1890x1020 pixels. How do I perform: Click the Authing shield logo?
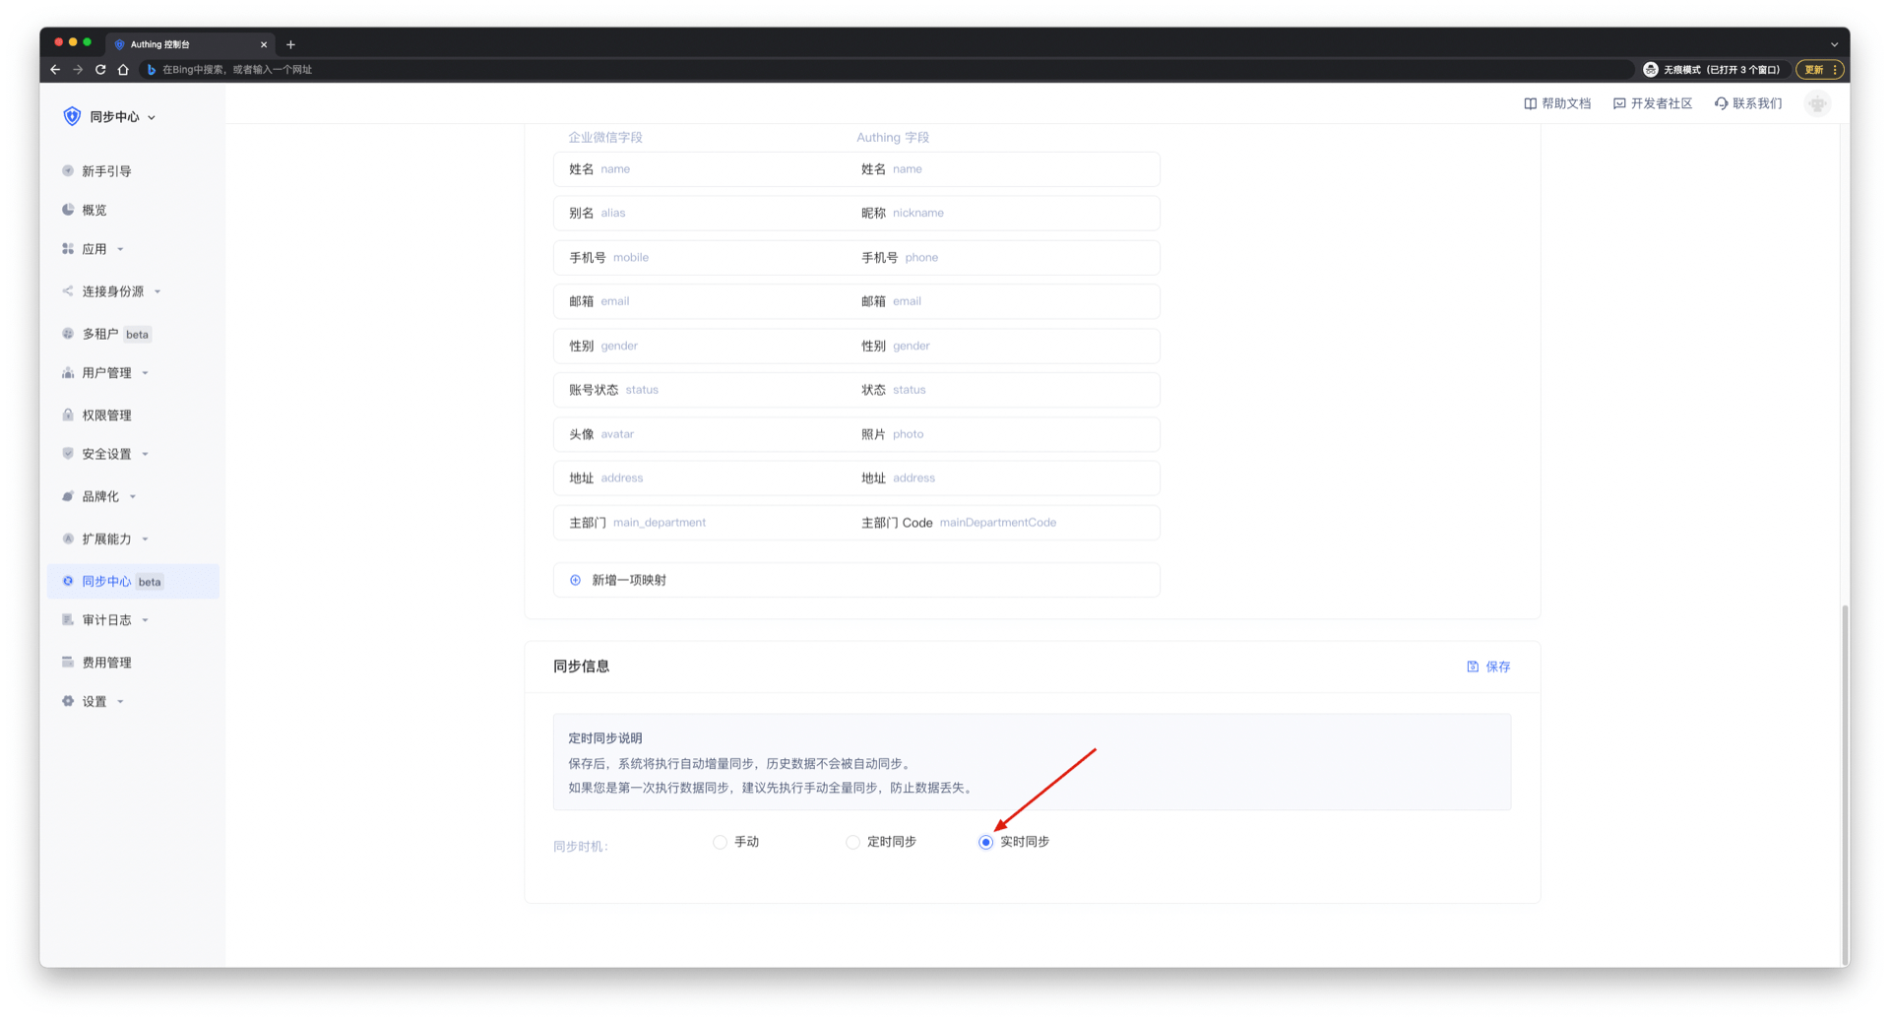(72, 116)
